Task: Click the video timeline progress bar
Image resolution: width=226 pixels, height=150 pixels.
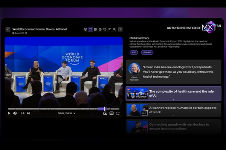Action: point(64,109)
